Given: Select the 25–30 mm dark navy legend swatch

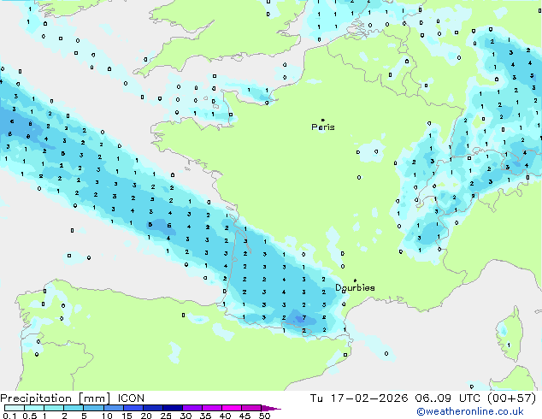Looking at the screenshot, I should [172, 408].
